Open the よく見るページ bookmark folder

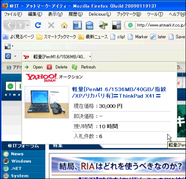click(18, 37)
